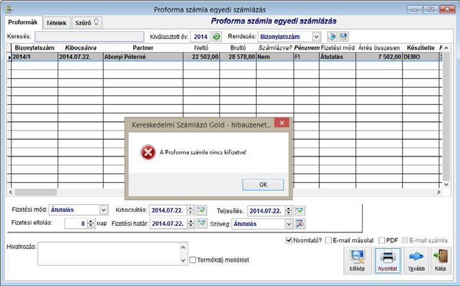Enable the E-mail másolat checkbox

329,240
